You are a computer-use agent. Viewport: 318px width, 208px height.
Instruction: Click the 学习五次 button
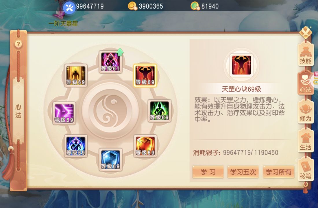tap(243, 172)
